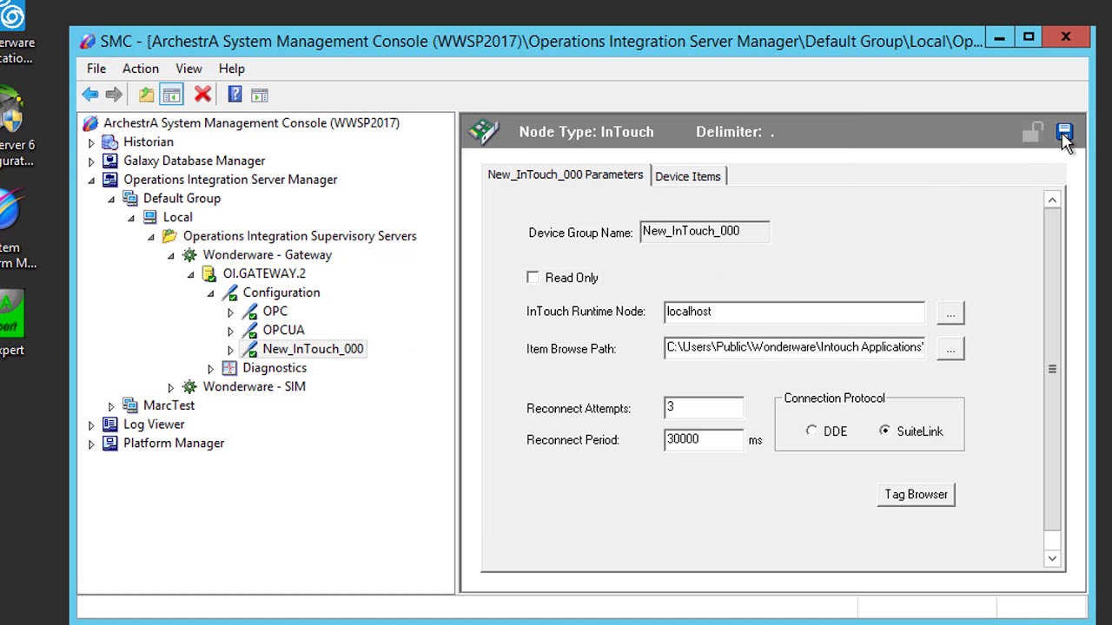Image resolution: width=1112 pixels, height=625 pixels.
Task: Click the Log Viewer icon
Action: point(110,424)
